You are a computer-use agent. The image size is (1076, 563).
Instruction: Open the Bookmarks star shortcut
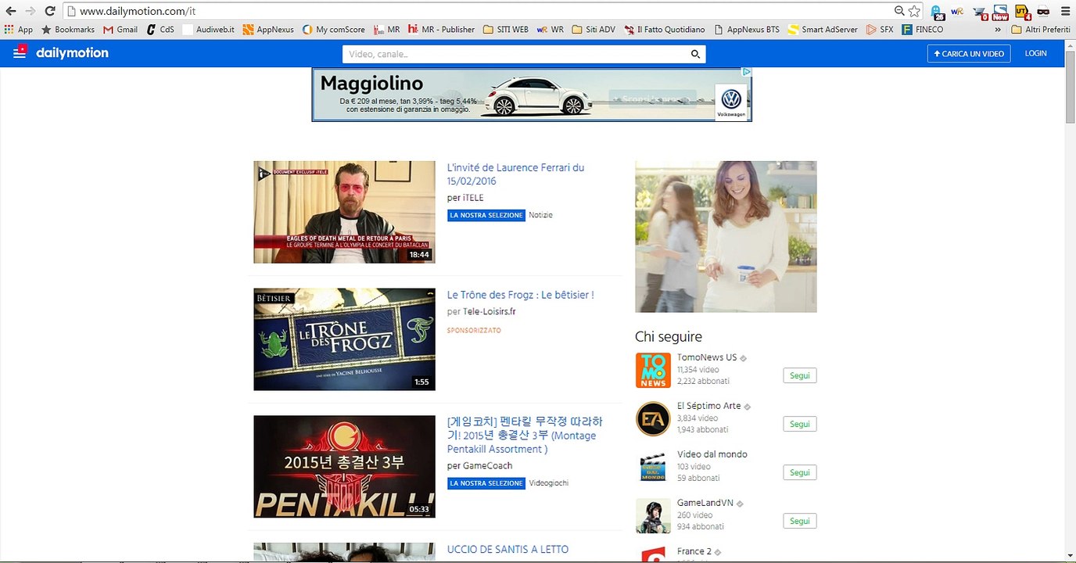point(68,30)
